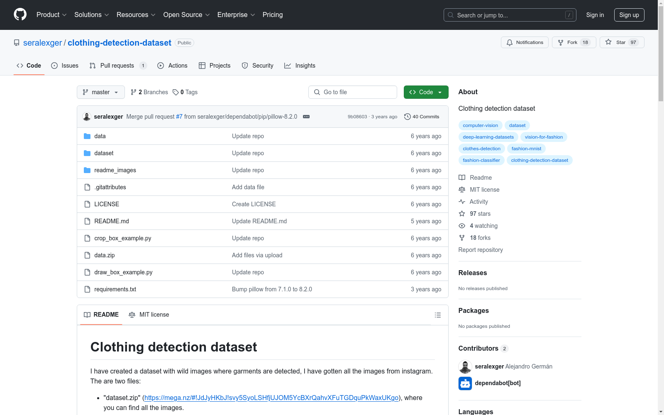Star this repository

pyautogui.click(x=622, y=42)
